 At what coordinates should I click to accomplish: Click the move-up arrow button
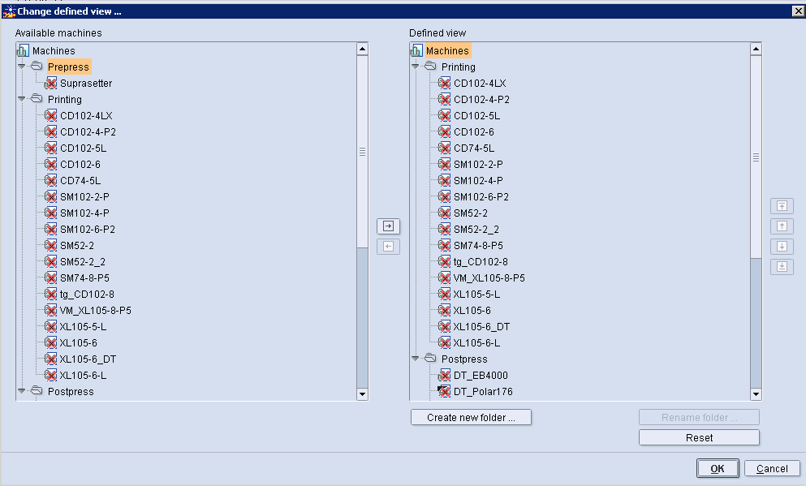tap(782, 226)
